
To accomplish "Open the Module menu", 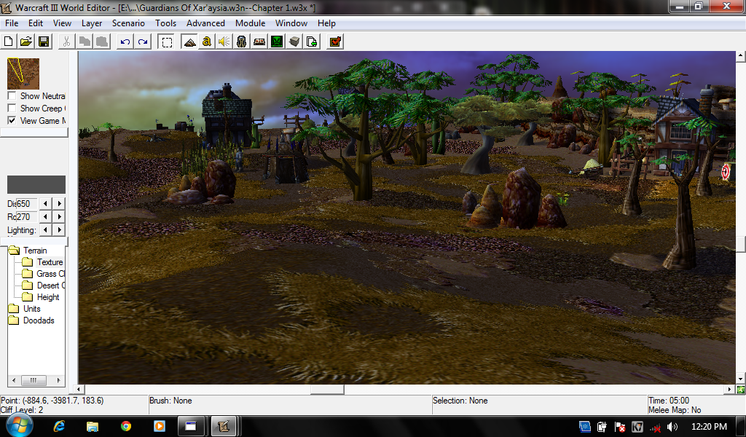I will 251,23.
